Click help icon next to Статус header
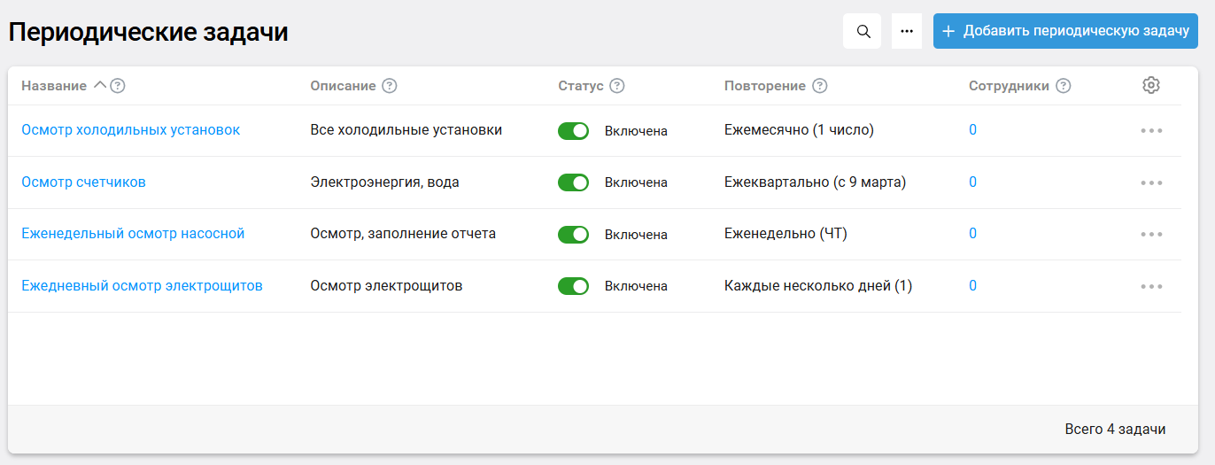Screen dimensions: 1215x465 coord(617,86)
